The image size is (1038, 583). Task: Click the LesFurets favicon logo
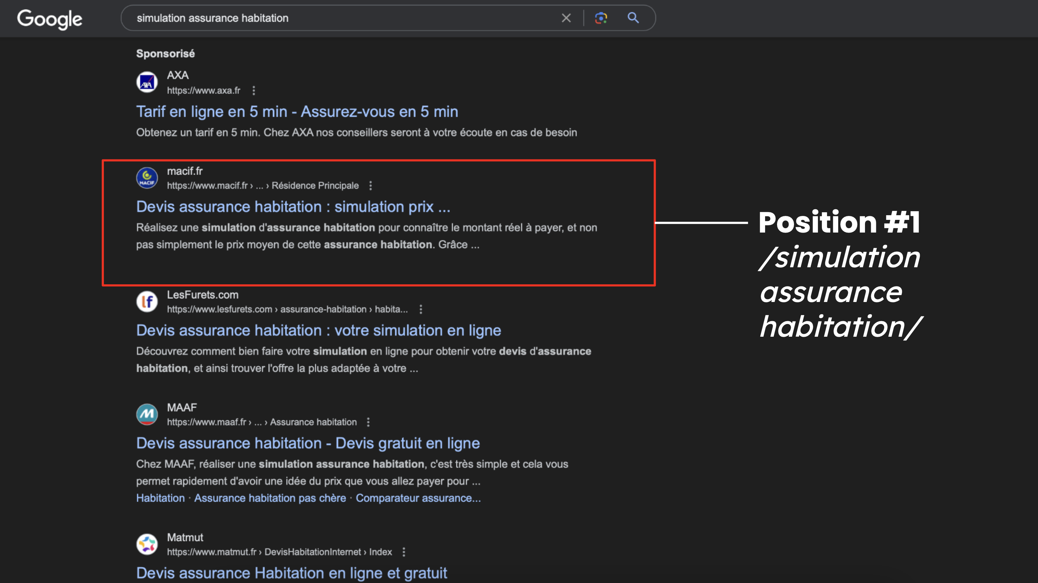(147, 302)
